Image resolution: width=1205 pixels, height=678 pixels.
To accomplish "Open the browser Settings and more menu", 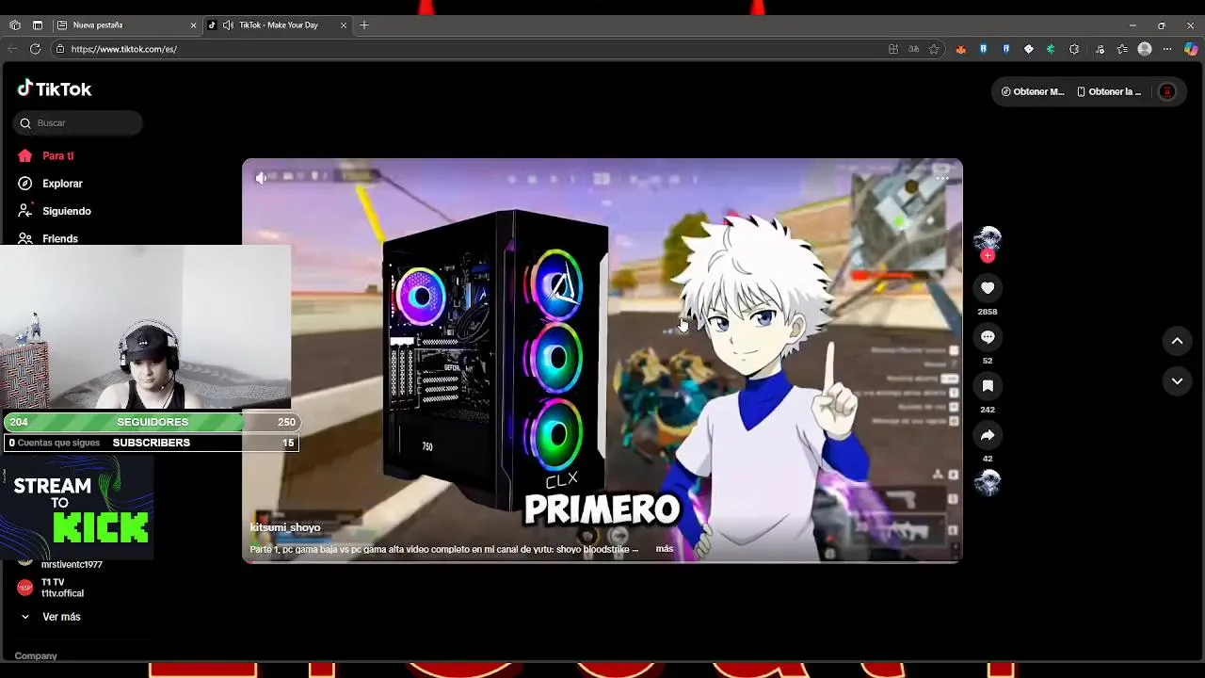I will point(1167,49).
